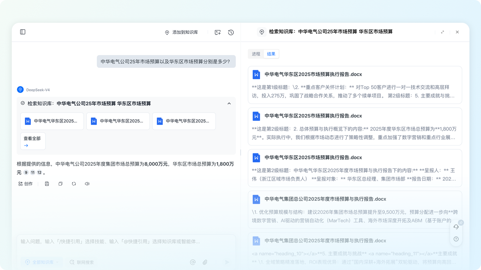
Task: Click the check icon beside 检索知识库 heading
Action: pyautogui.click(x=23, y=103)
